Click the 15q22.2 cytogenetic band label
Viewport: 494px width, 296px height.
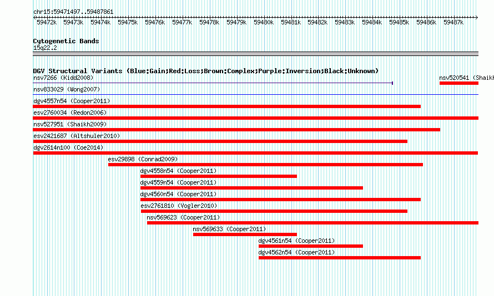[45, 48]
